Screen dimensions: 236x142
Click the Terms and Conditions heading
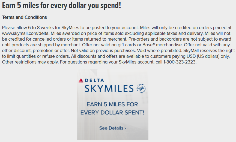pyautogui.click(x=25, y=17)
